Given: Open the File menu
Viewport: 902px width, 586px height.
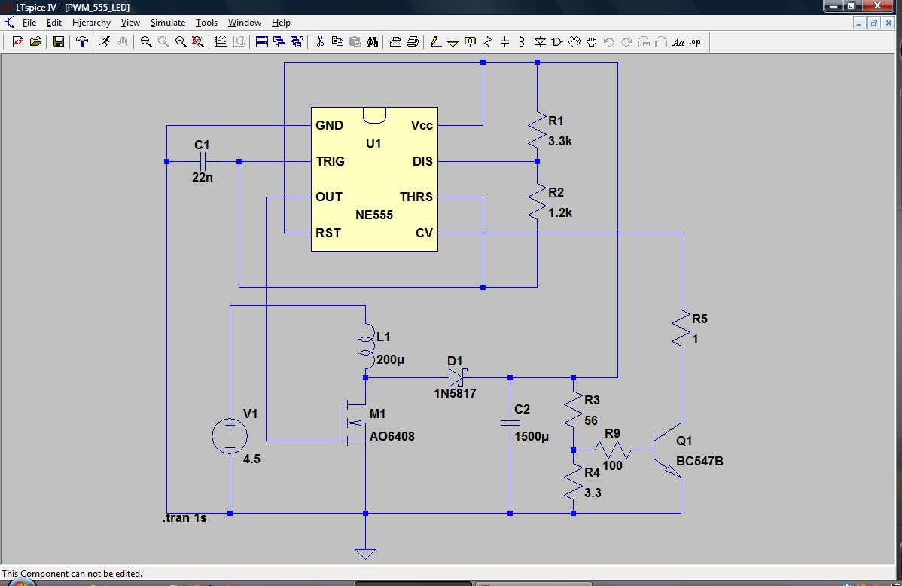Looking at the screenshot, I should (29, 23).
